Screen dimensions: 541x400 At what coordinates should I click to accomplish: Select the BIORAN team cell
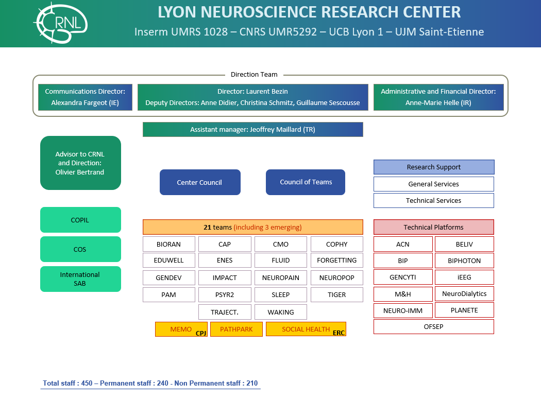168,244
